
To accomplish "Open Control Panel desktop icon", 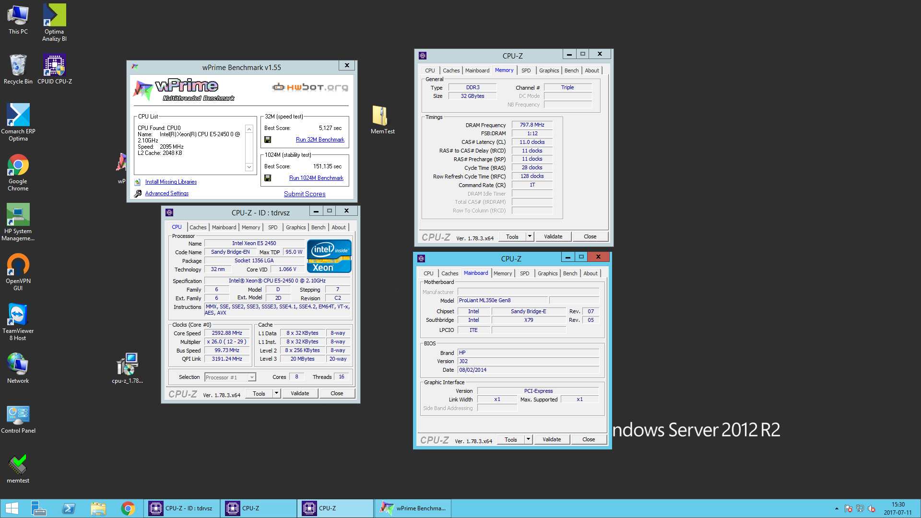I will (18, 419).
